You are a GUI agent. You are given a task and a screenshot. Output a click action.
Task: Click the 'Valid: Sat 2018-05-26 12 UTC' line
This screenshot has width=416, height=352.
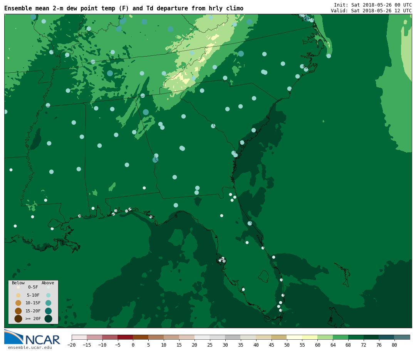click(x=371, y=11)
